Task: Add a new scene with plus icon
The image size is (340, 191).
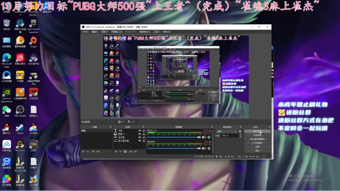Action: point(83,152)
